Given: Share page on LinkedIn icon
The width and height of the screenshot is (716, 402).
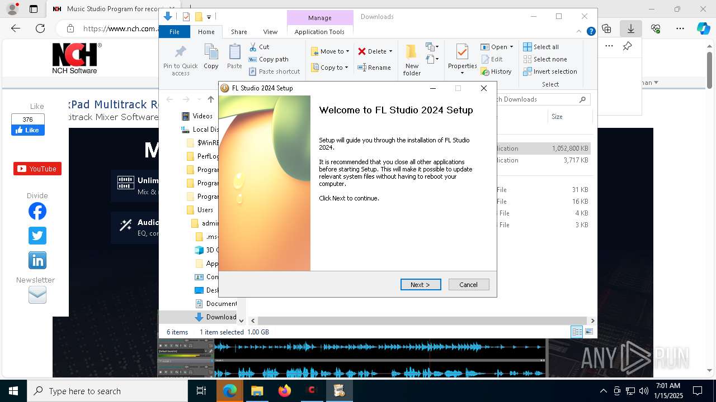Looking at the screenshot, I should tap(37, 260).
